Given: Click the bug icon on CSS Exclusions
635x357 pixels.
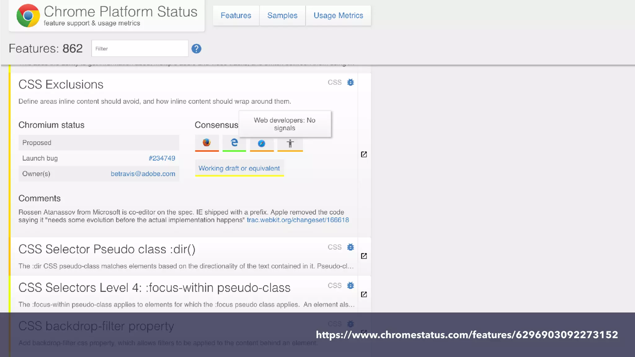Looking at the screenshot, I should point(350,82).
